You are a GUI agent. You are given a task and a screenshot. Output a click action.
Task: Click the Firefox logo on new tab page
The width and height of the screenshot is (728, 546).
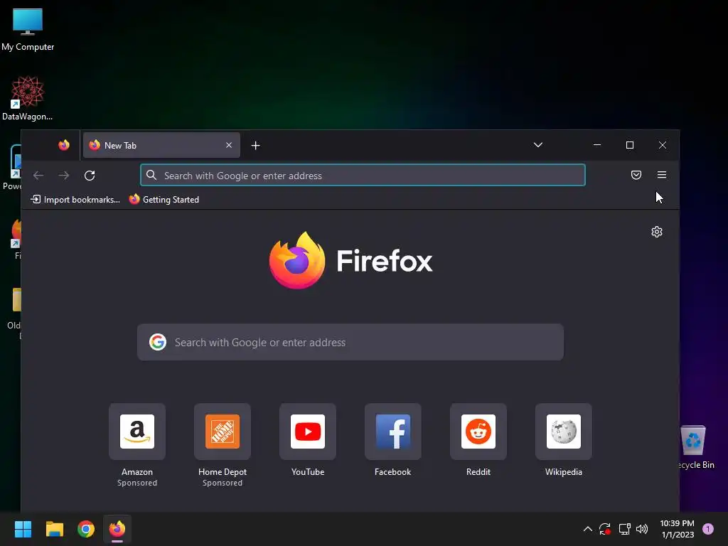click(x=297, y=260)
